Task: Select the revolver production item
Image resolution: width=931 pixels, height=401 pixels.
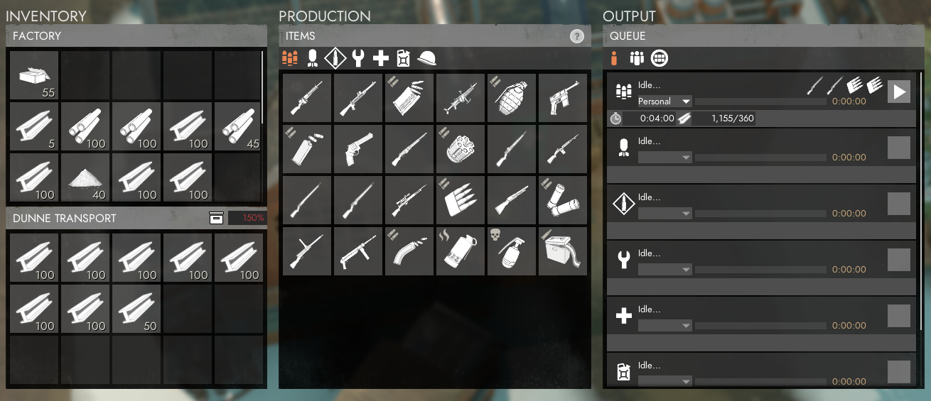Action: 358,149
